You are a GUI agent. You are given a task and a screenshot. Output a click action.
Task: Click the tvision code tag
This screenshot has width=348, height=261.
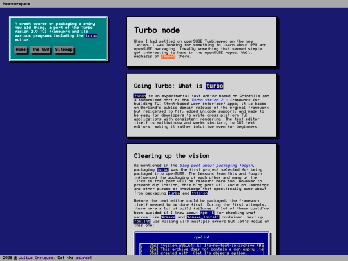pos(200,193)
